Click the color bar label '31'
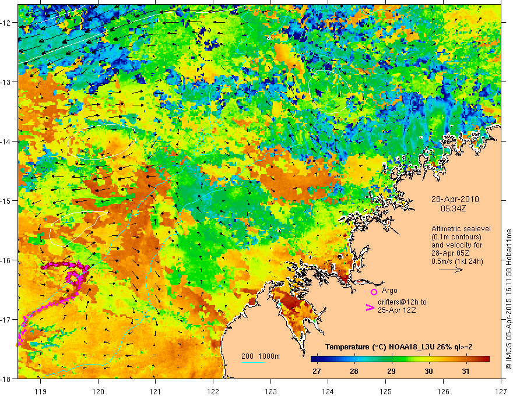 point(466,372)
